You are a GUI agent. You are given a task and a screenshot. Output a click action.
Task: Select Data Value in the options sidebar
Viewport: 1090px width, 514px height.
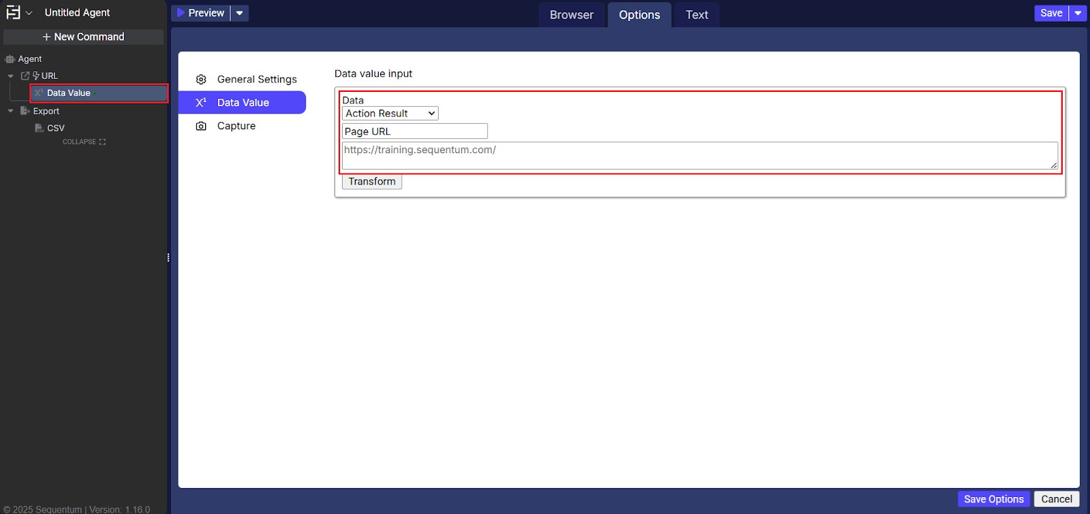click(243, 103)
